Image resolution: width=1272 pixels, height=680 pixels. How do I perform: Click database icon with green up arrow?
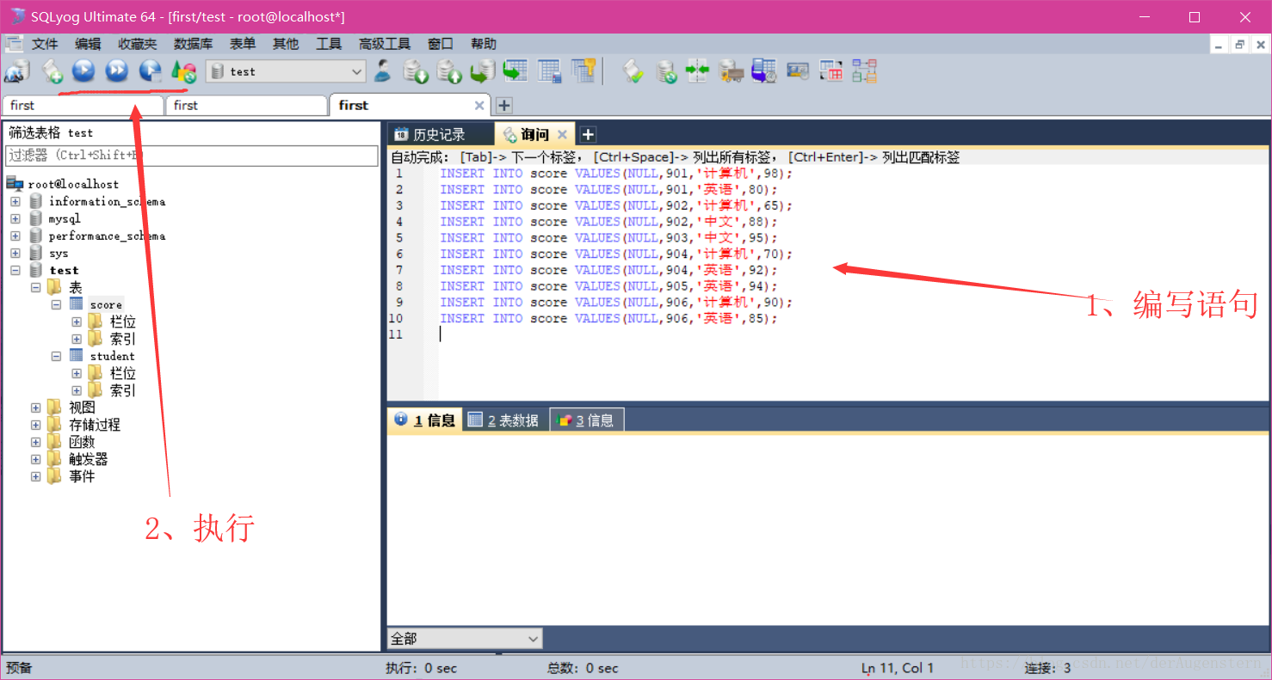click(x=449, y=71)
